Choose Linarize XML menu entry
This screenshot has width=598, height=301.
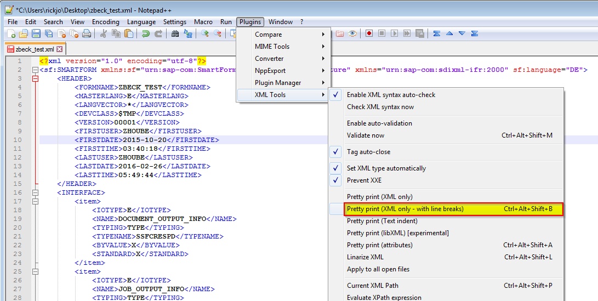click(x=446, y=257)
